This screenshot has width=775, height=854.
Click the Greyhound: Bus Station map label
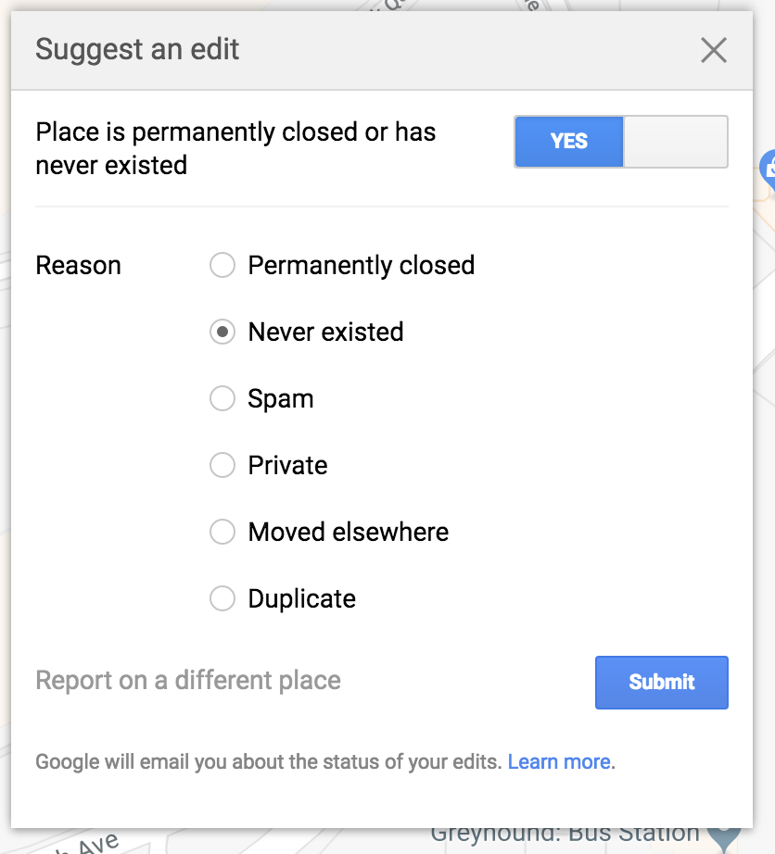565,835
